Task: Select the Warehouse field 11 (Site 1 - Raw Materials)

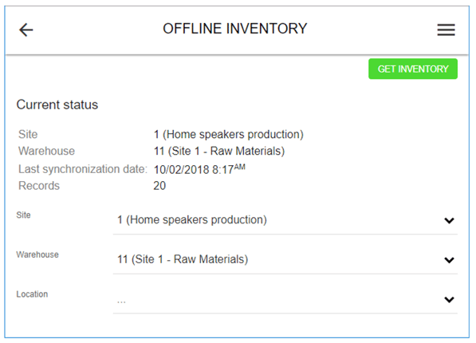Action: 285,259
